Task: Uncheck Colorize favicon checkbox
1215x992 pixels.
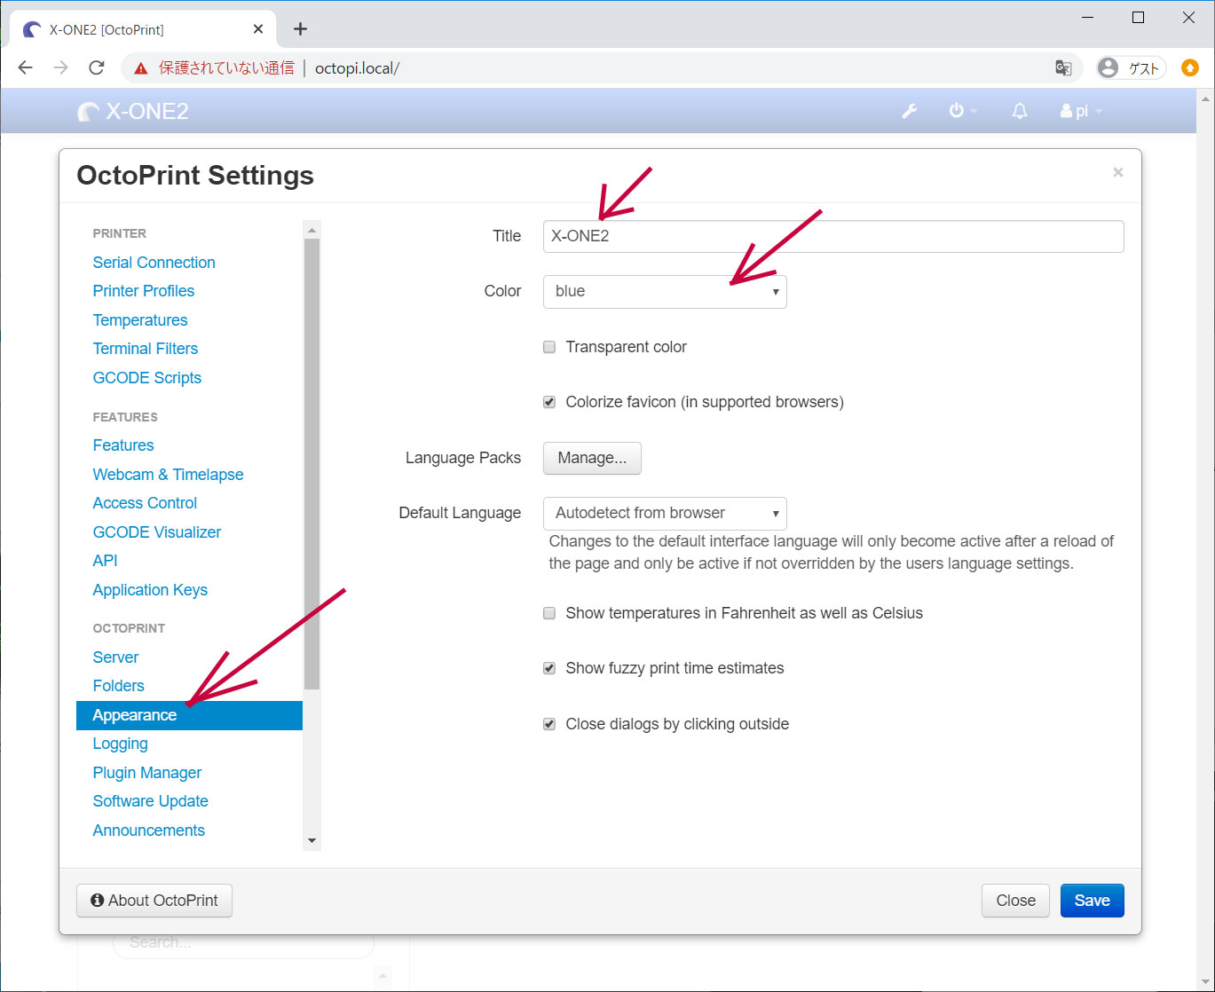Action: click(549, 402)
